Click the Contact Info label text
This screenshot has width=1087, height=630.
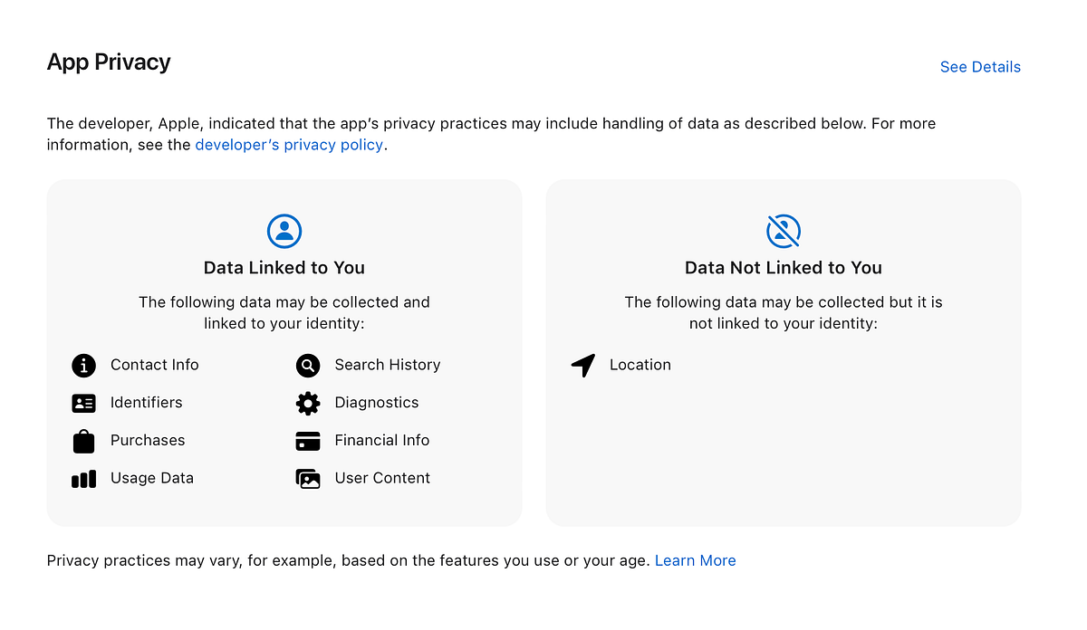pos(154,365)
